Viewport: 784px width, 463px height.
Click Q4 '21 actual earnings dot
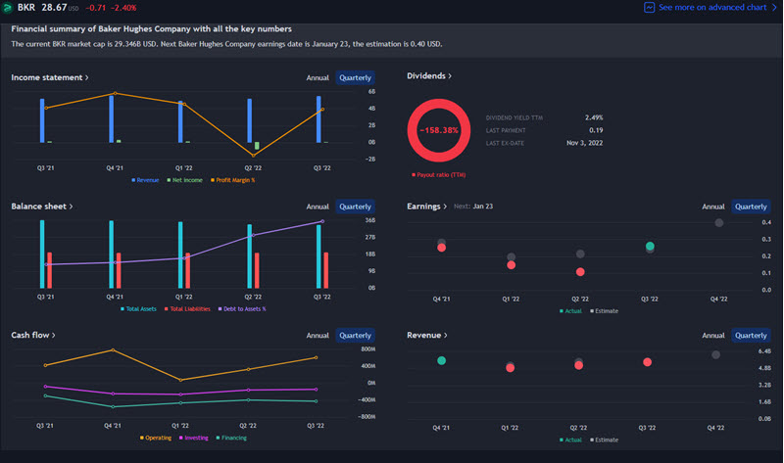(x=442, y=248)
